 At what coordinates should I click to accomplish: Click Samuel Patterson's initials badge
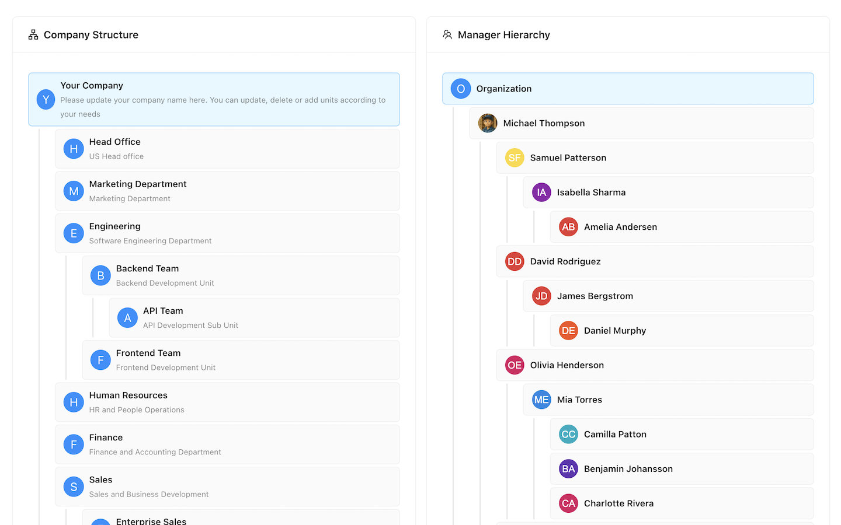pyautogui.click(x=515, y=157)
